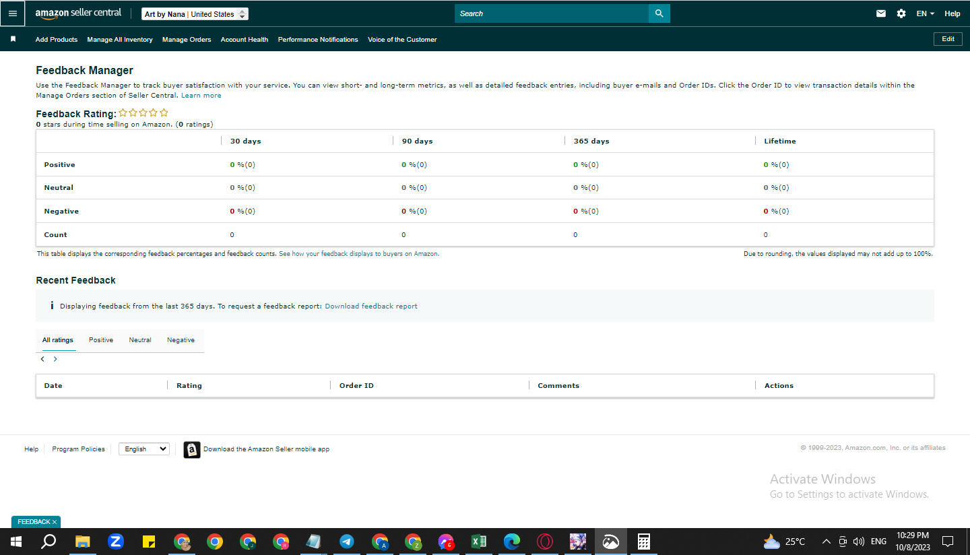Open Manage All Inventory
This screenshot has height=555, width=970.
pyautogui.click(x=120, y=40)
